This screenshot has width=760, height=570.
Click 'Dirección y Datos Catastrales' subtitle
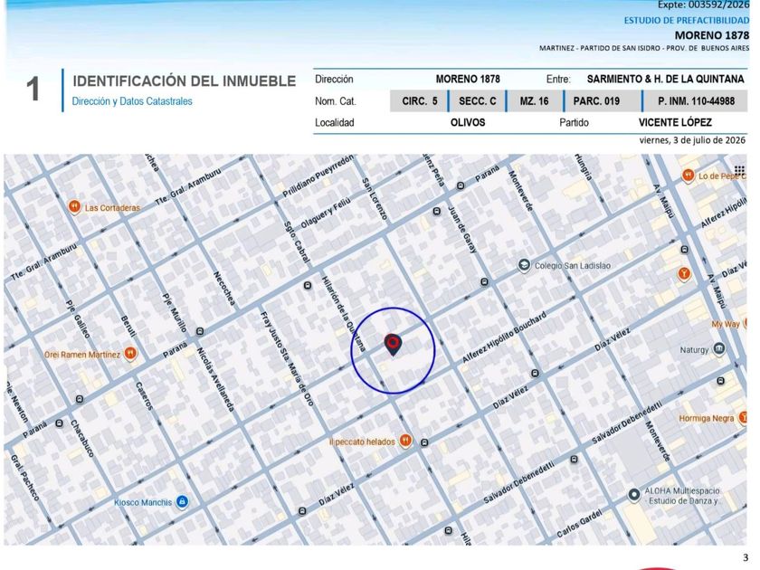pos(132,101)
